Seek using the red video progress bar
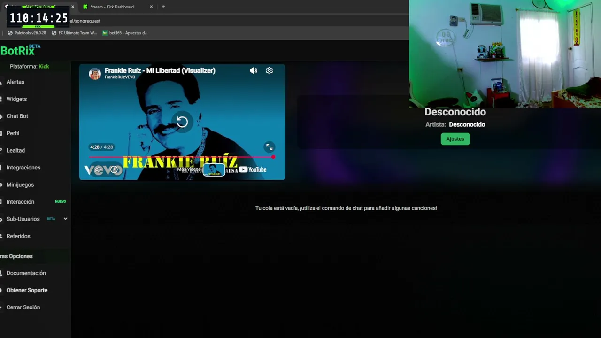This screenshot has height=338, width=601. (181, 157)
